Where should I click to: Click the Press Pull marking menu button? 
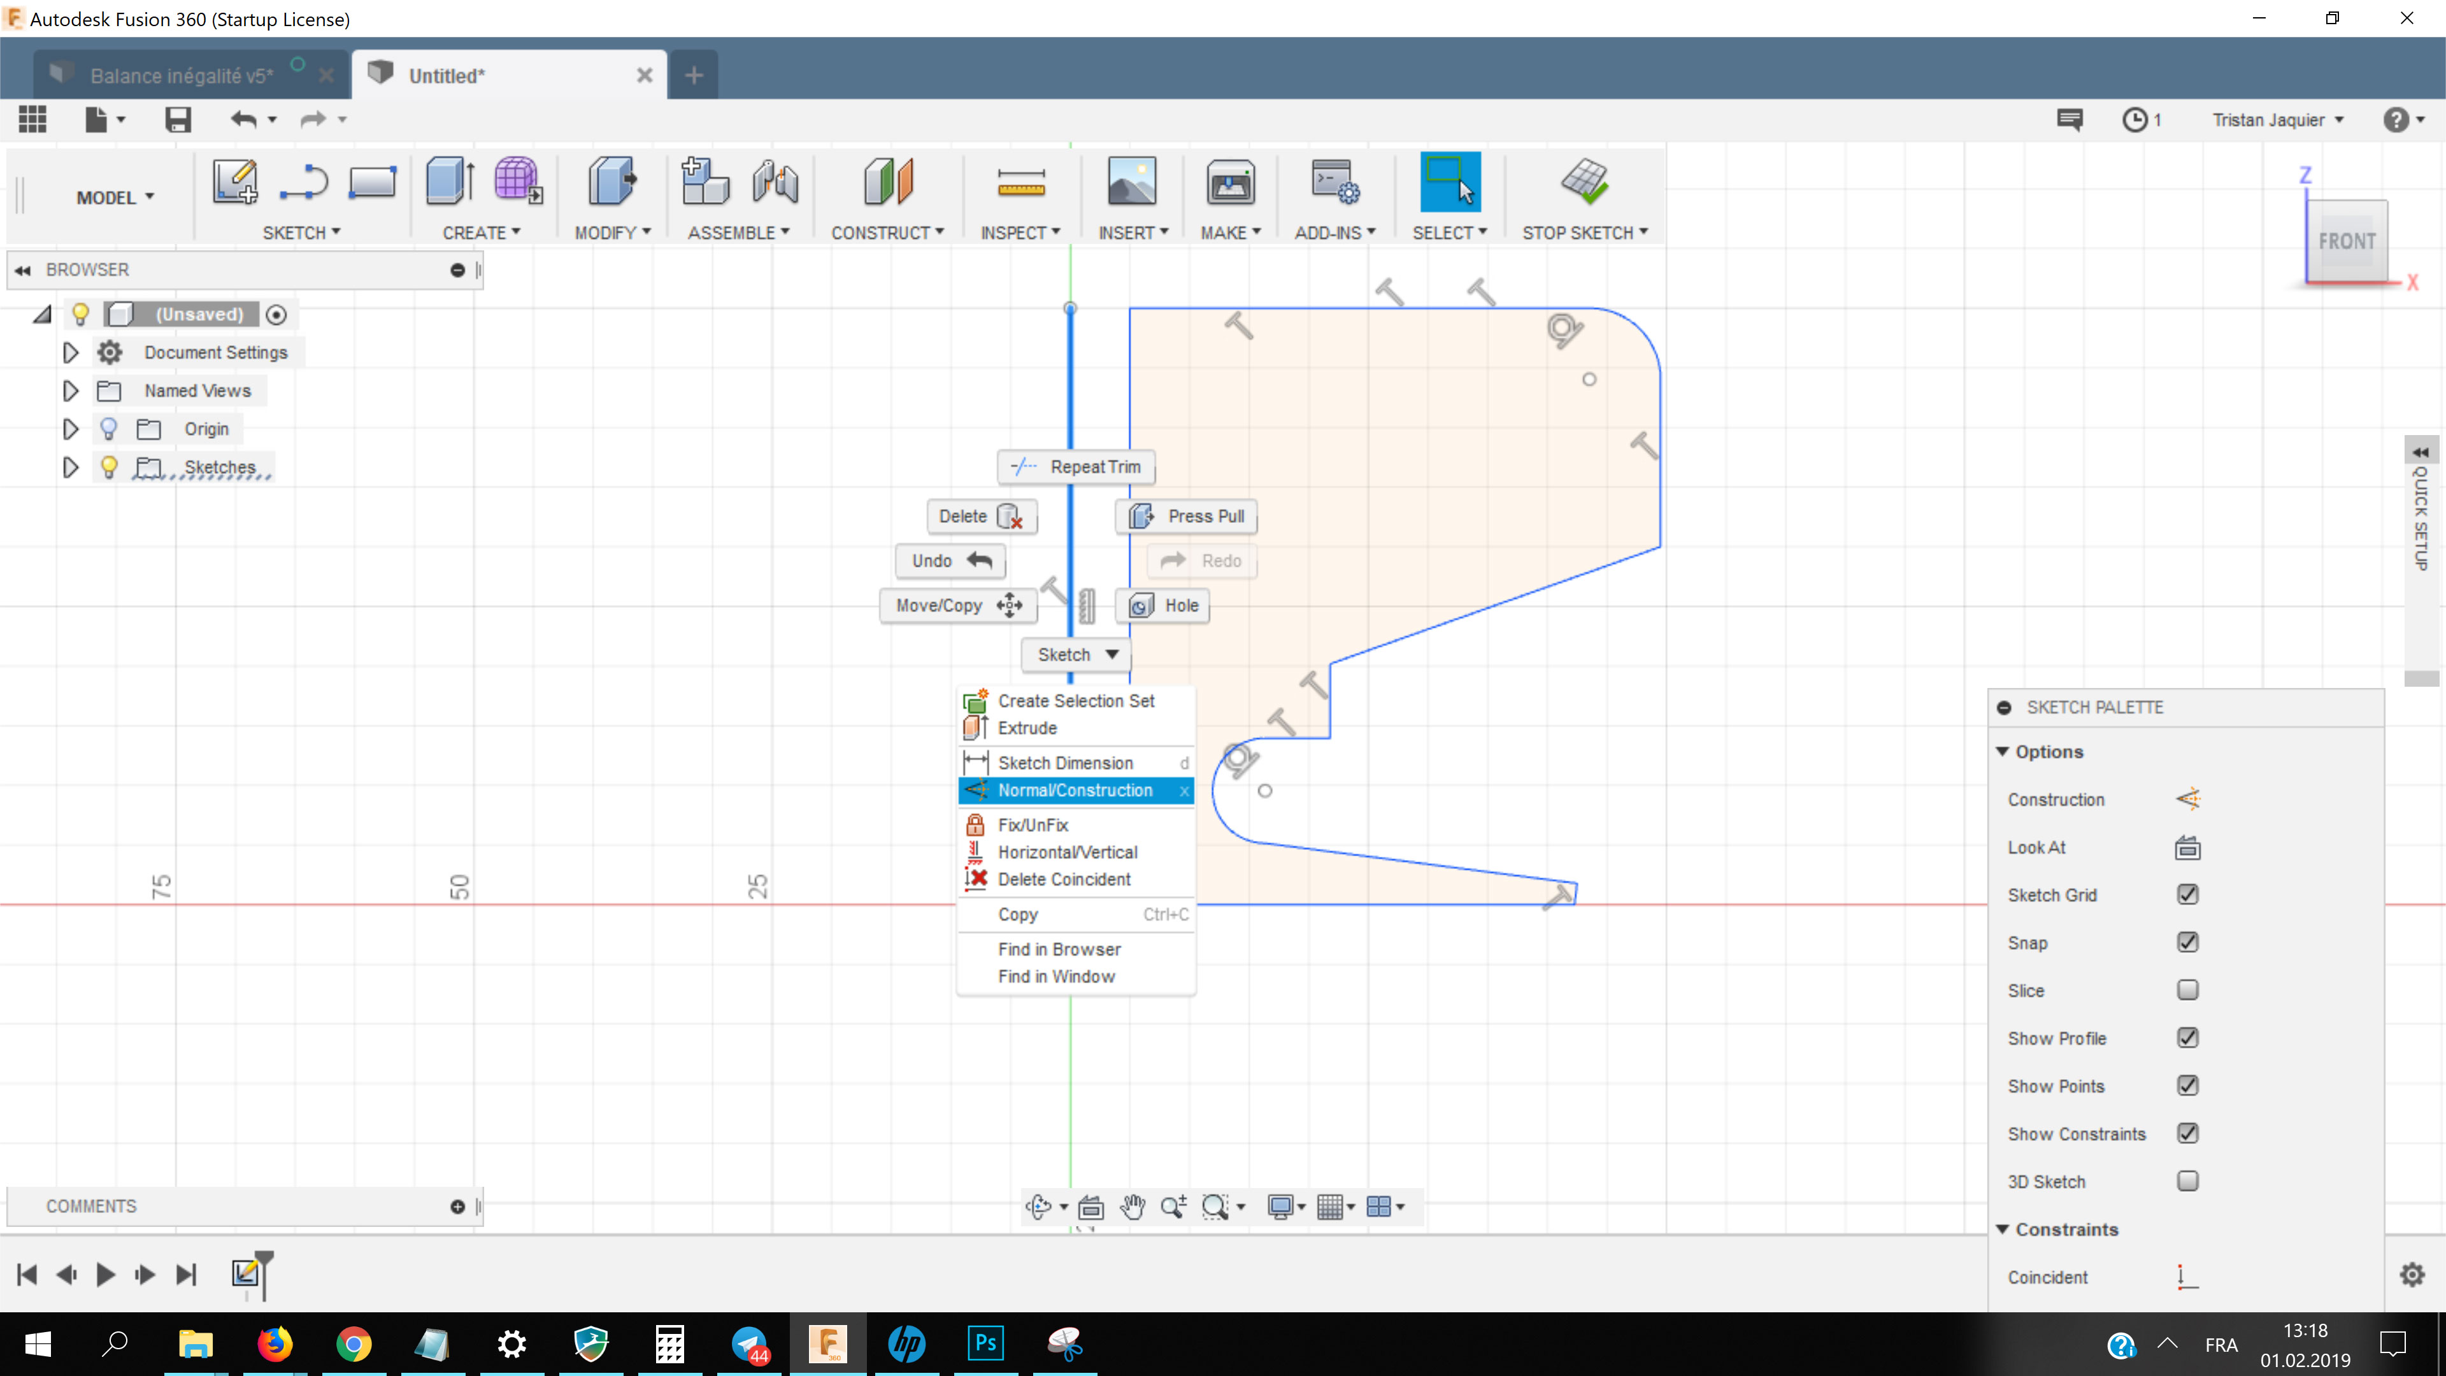pos(1186,515)
